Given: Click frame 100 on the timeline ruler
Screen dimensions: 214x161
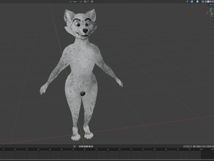Looking at the screenshot, I should 201,149.
